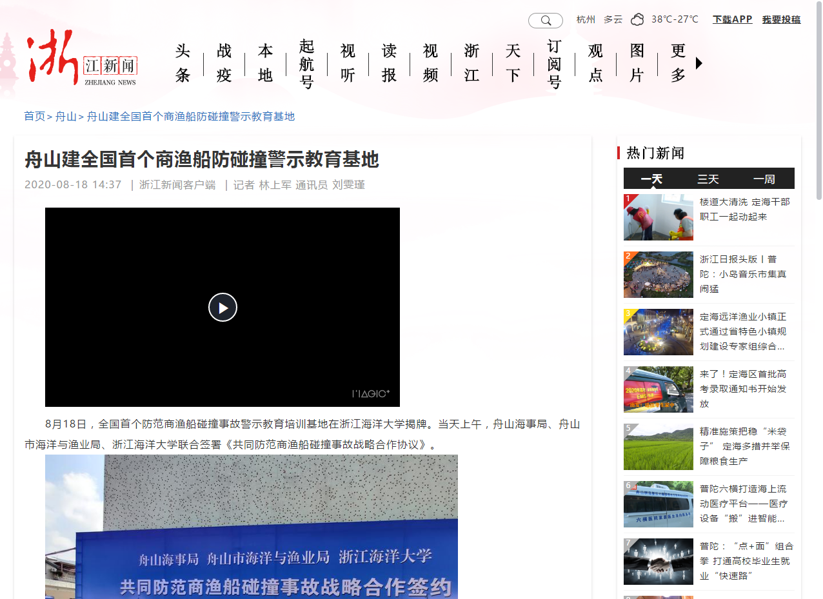The width and height of the screenshot is (823, 599).
Task: Open 楼道大清洗 定海干部 news link
Action: point(745,210)
